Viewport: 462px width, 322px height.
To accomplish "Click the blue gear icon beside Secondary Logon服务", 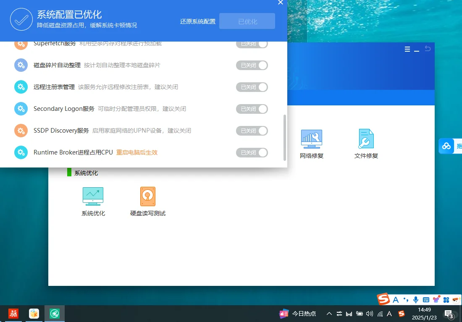I will click(x=21, y=109).
